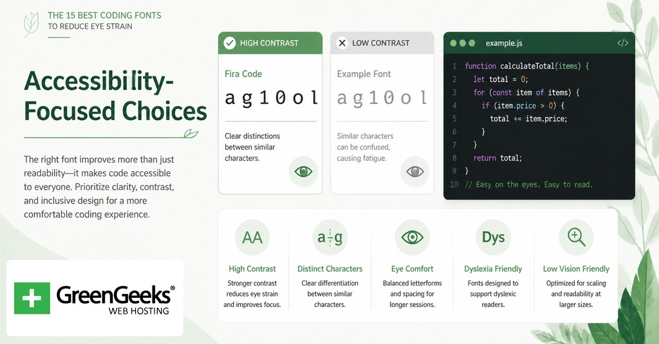
Task: Click code line 'if (item.price > 0) {'
Action: (523, 106)
